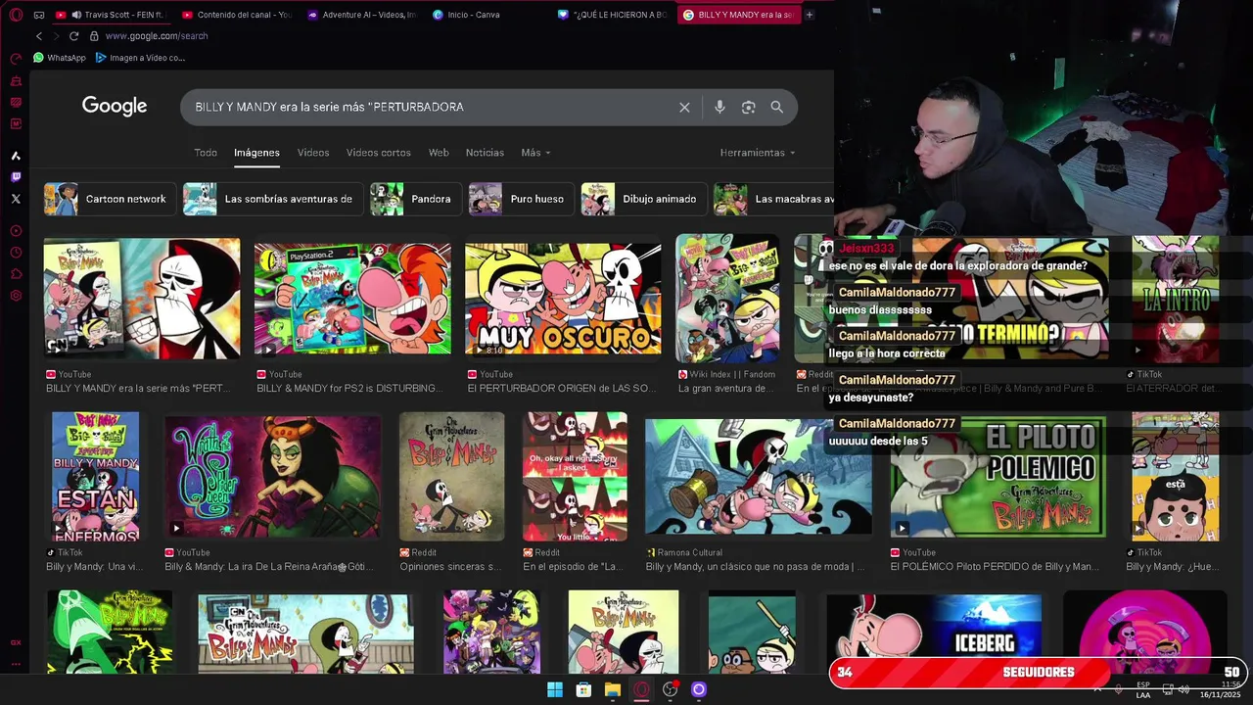Open the GX logo at sidebar bottom
This screenshot has width=1253, height=705.
click(x=16, y=642)
